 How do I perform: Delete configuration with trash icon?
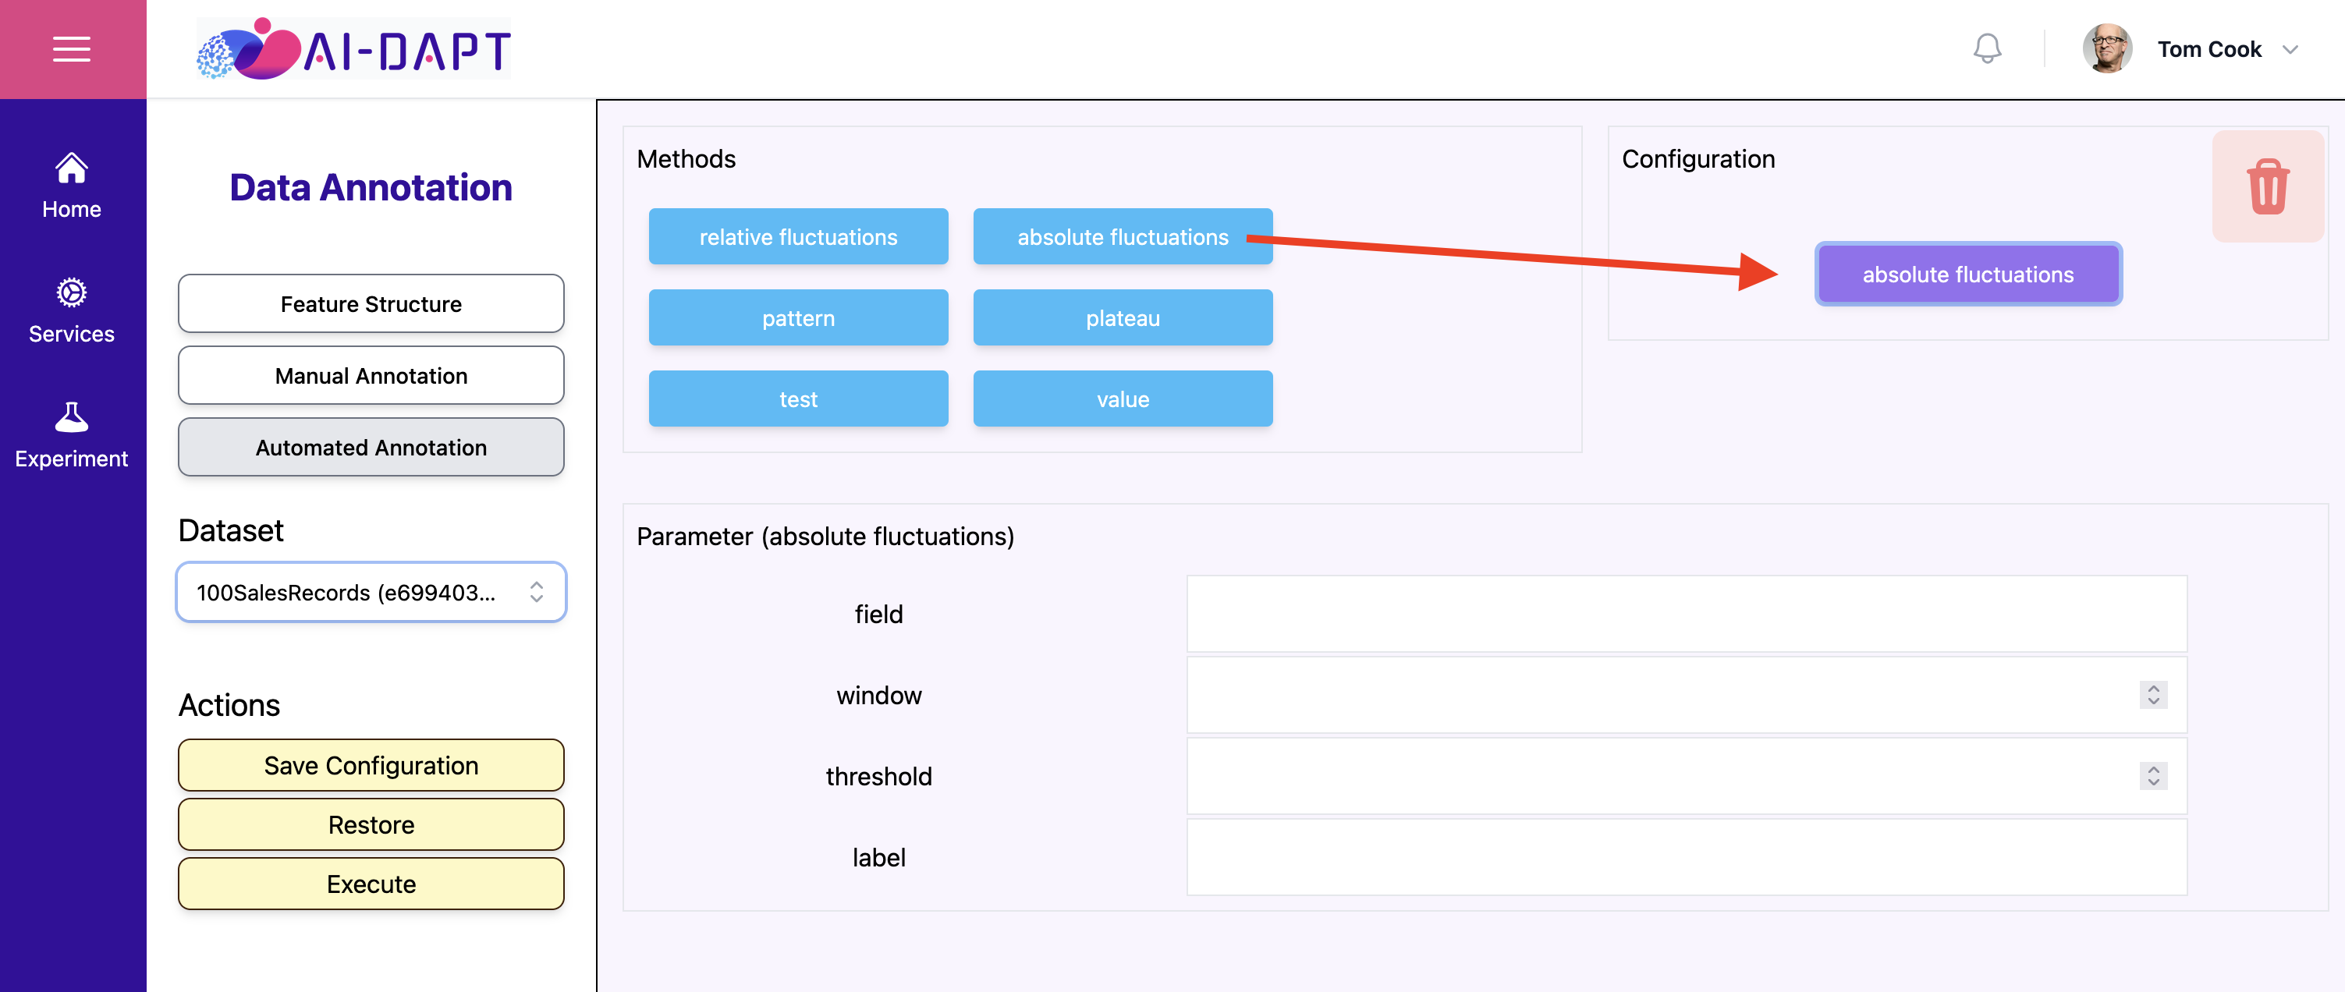(x=2268, y=186)
